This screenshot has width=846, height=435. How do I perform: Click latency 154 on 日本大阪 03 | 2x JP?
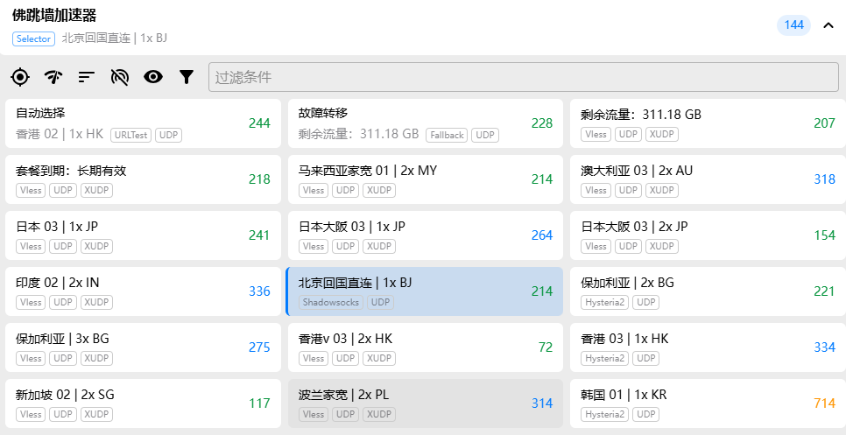(x=824, y=235)
